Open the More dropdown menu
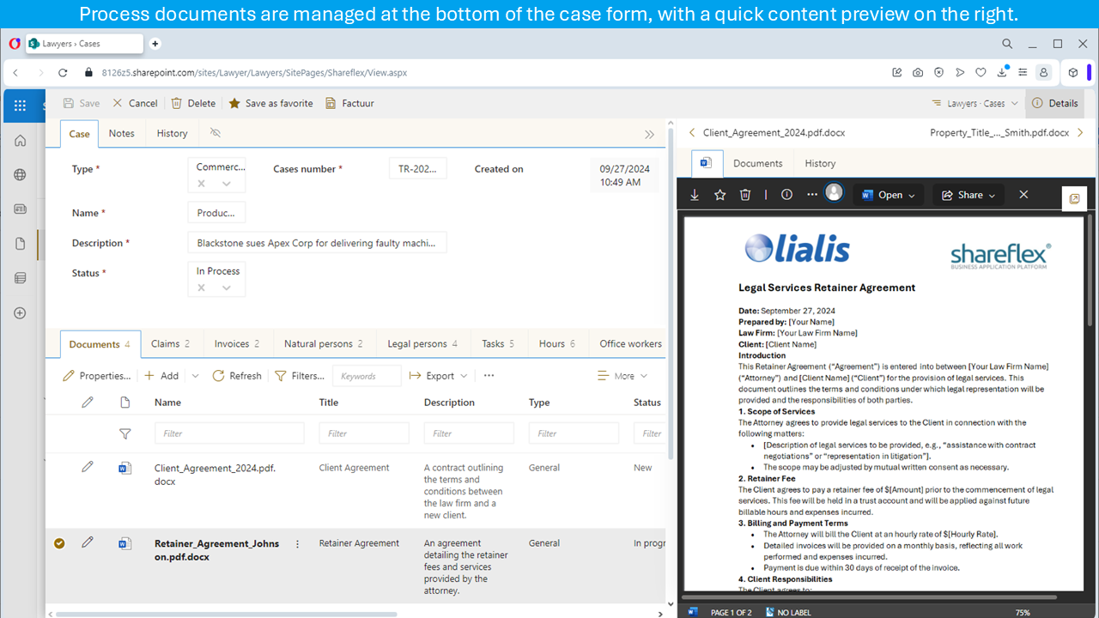This screenshot has width=1099, height=618. click(622, 376)
